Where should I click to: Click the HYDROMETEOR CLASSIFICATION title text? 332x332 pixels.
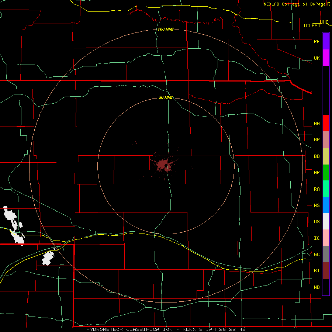129,329
